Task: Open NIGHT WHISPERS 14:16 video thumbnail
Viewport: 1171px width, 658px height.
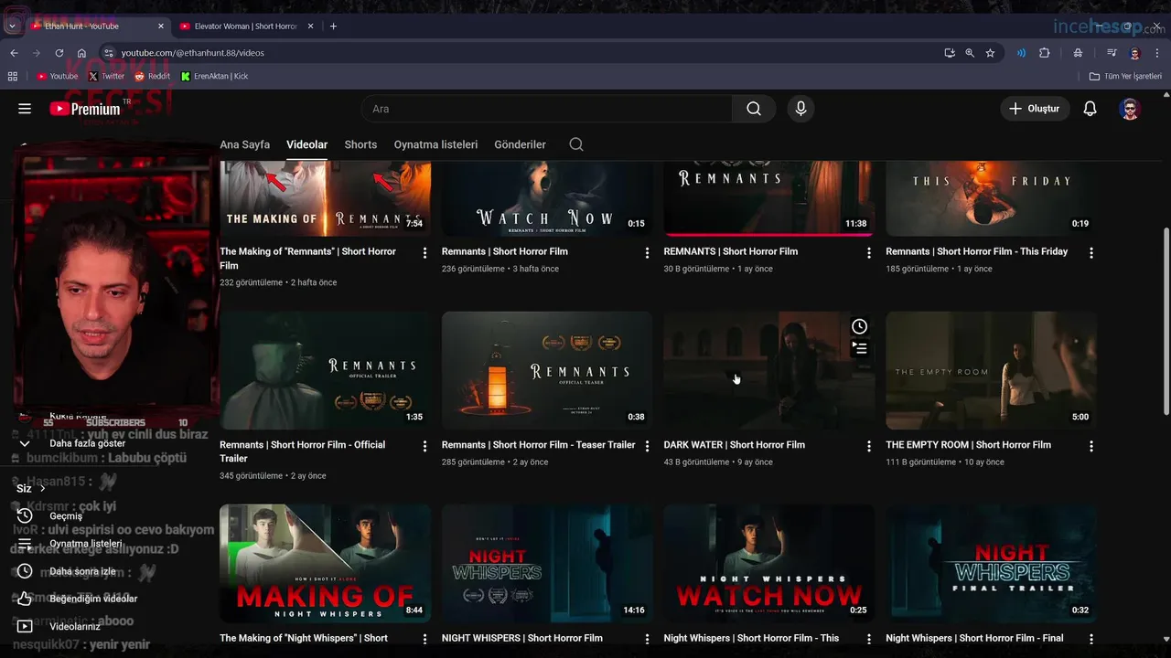Action: pos(547,563)
